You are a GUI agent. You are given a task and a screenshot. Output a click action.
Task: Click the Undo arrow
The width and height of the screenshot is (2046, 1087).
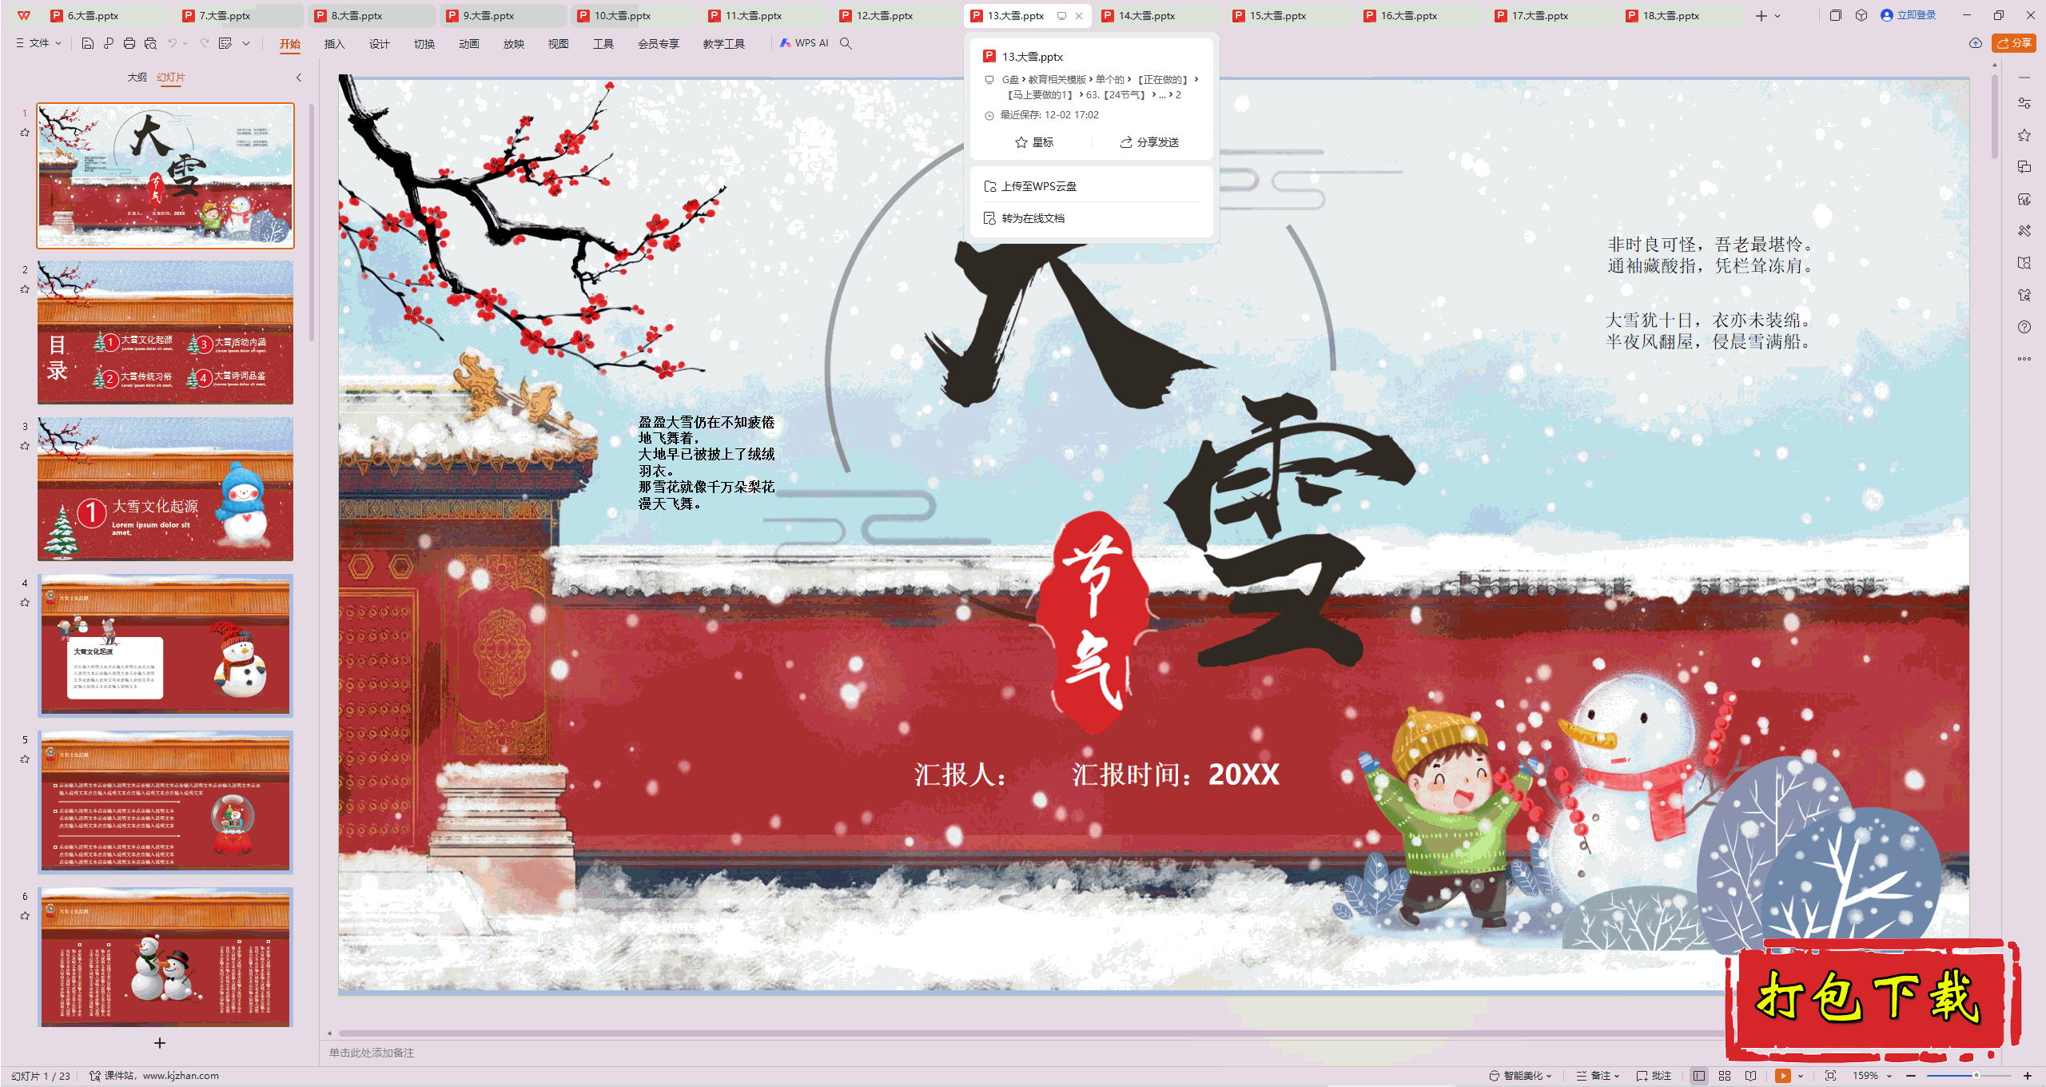[172, 43]
